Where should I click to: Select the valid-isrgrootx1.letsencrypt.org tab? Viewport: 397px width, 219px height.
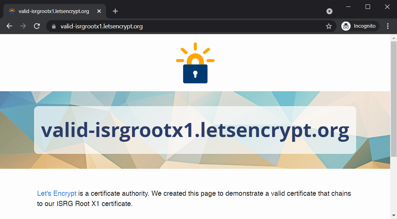point(54,11)
